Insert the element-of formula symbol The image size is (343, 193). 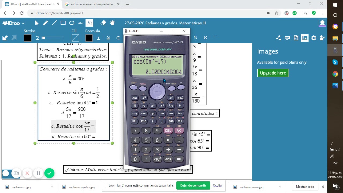(118, 38)
